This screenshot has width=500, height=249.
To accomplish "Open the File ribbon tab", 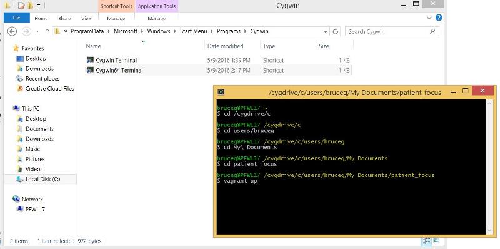I will click(17, 18).
